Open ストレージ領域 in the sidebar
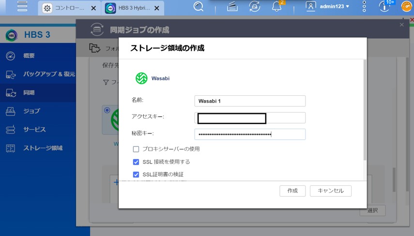This screenshot has height=236, width=414. [43, 148]
